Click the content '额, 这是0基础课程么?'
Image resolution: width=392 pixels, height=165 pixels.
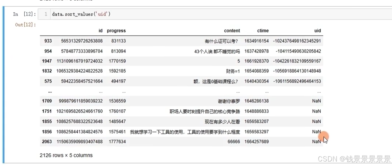point(216,81)
